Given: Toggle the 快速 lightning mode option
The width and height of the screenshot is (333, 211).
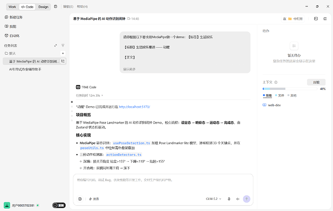Looking at the screenshot, I should (x=94, y=199).
